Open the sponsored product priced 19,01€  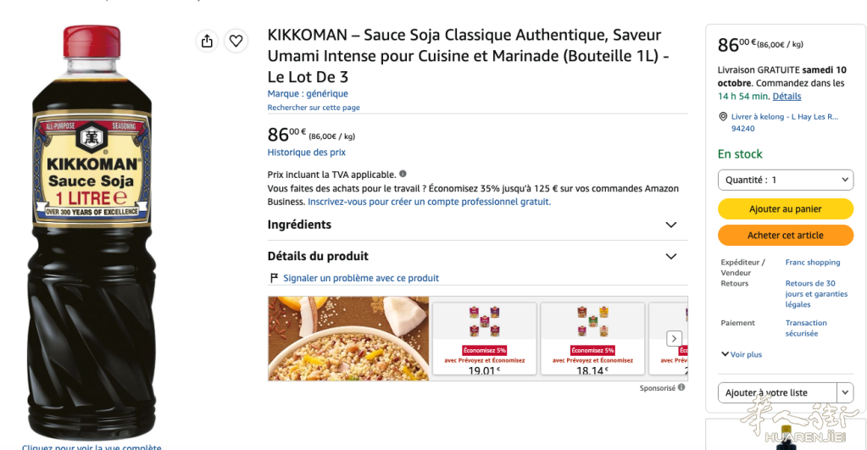(x=485, y=338)
